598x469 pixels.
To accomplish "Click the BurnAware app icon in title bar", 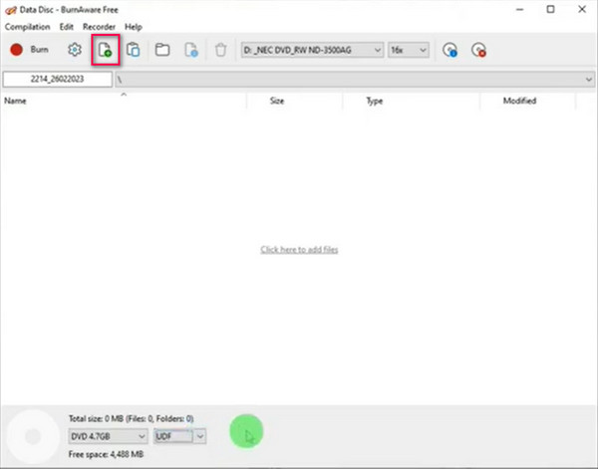I will [11, 10].
